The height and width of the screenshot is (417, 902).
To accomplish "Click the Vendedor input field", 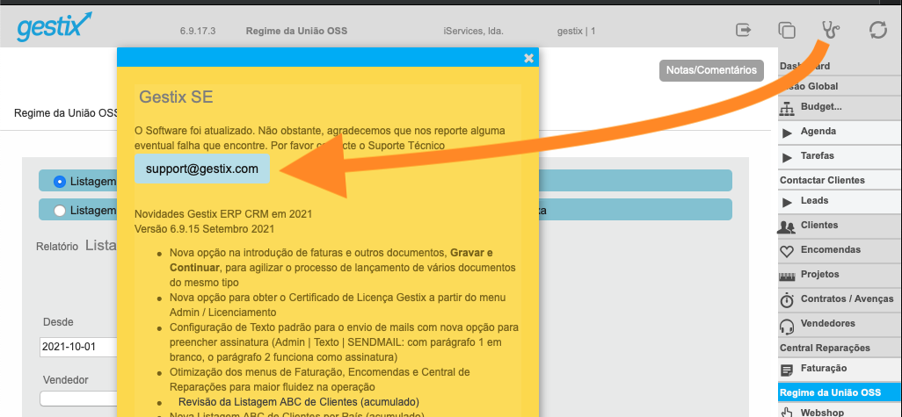I will 78,399.
